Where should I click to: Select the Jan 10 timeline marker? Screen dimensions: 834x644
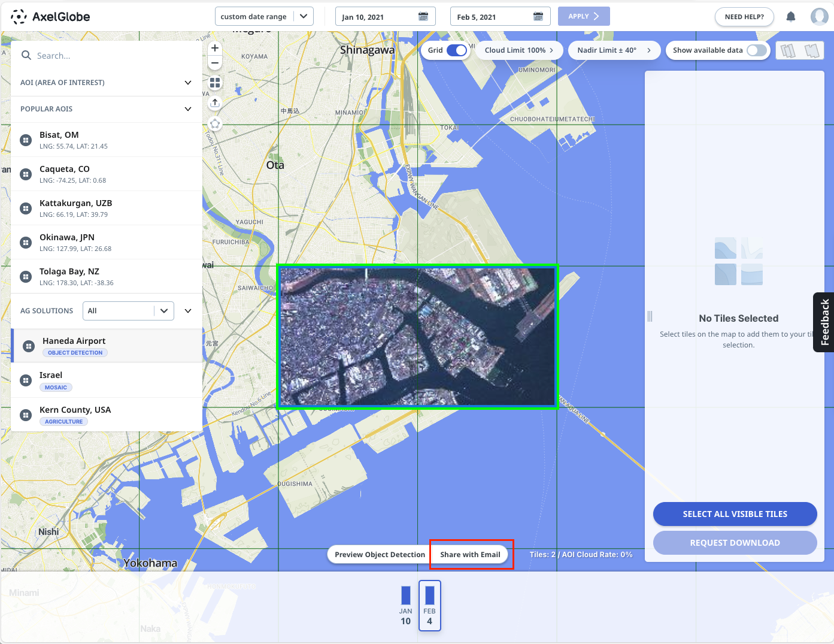click(406, 604)
